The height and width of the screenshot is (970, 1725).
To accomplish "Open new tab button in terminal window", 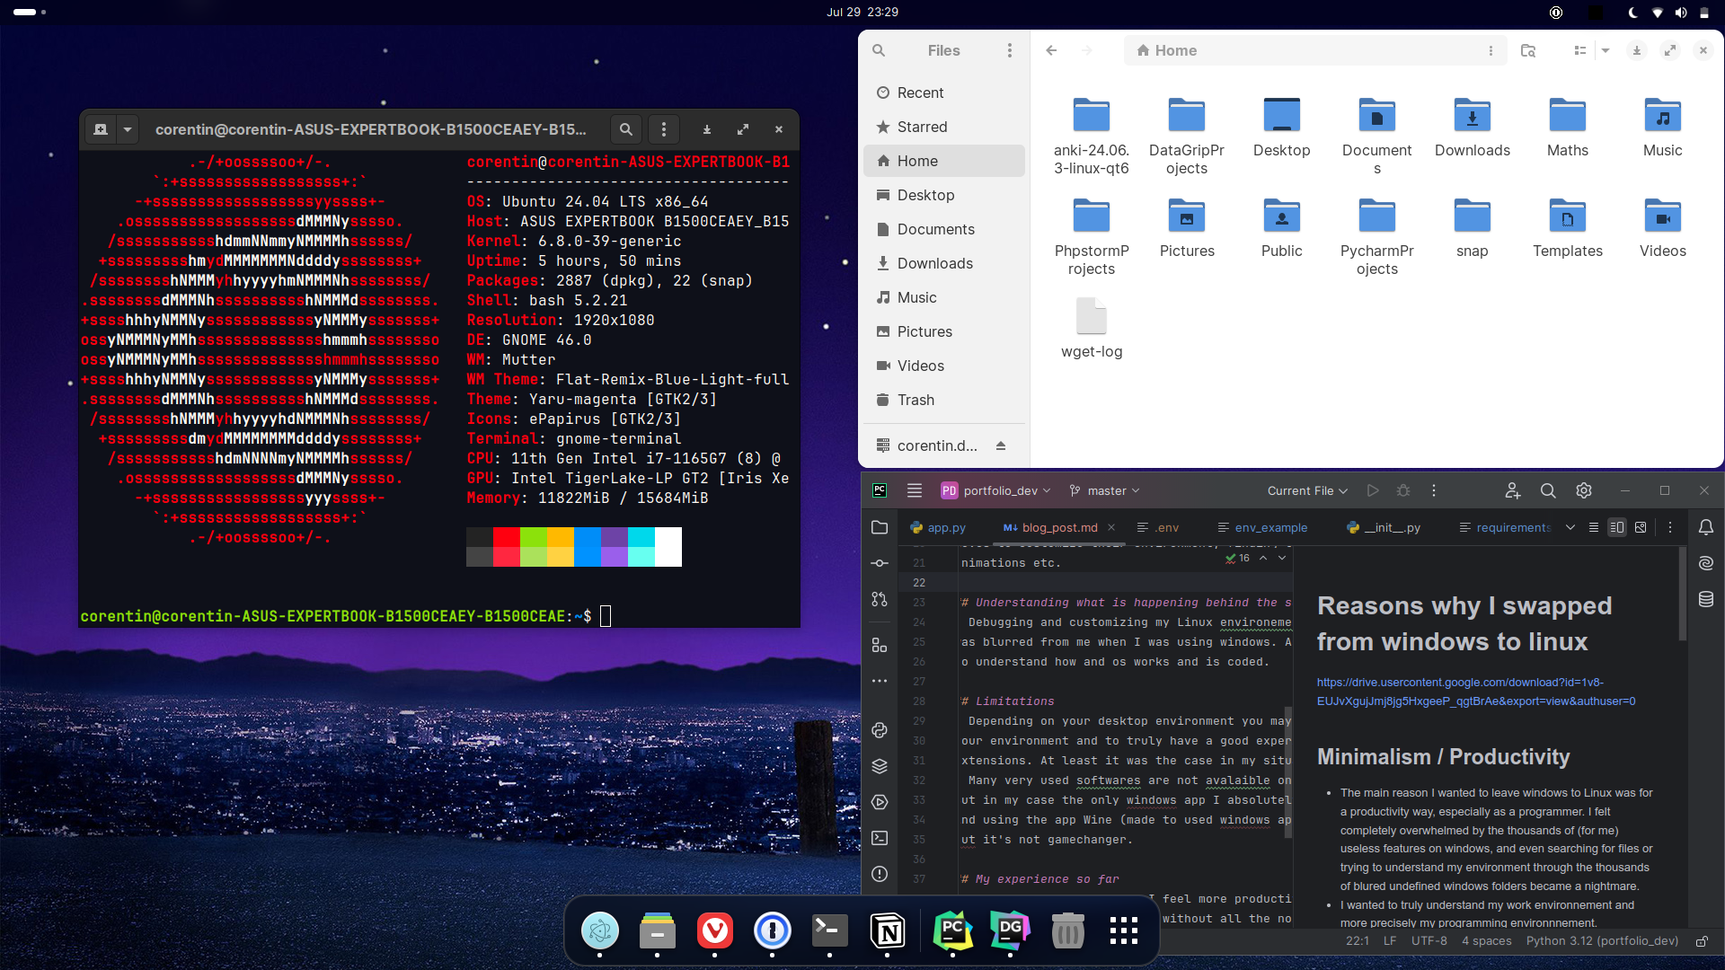I will [101, 129].
